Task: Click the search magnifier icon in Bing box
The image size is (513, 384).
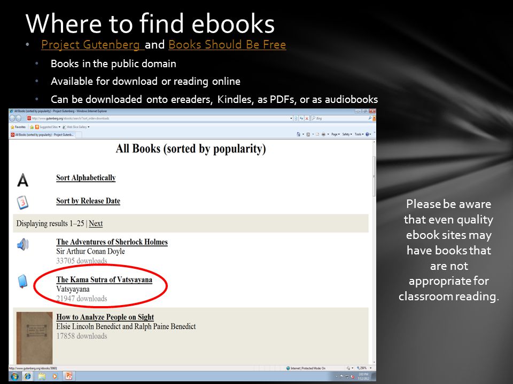Action: pos(370,118)
